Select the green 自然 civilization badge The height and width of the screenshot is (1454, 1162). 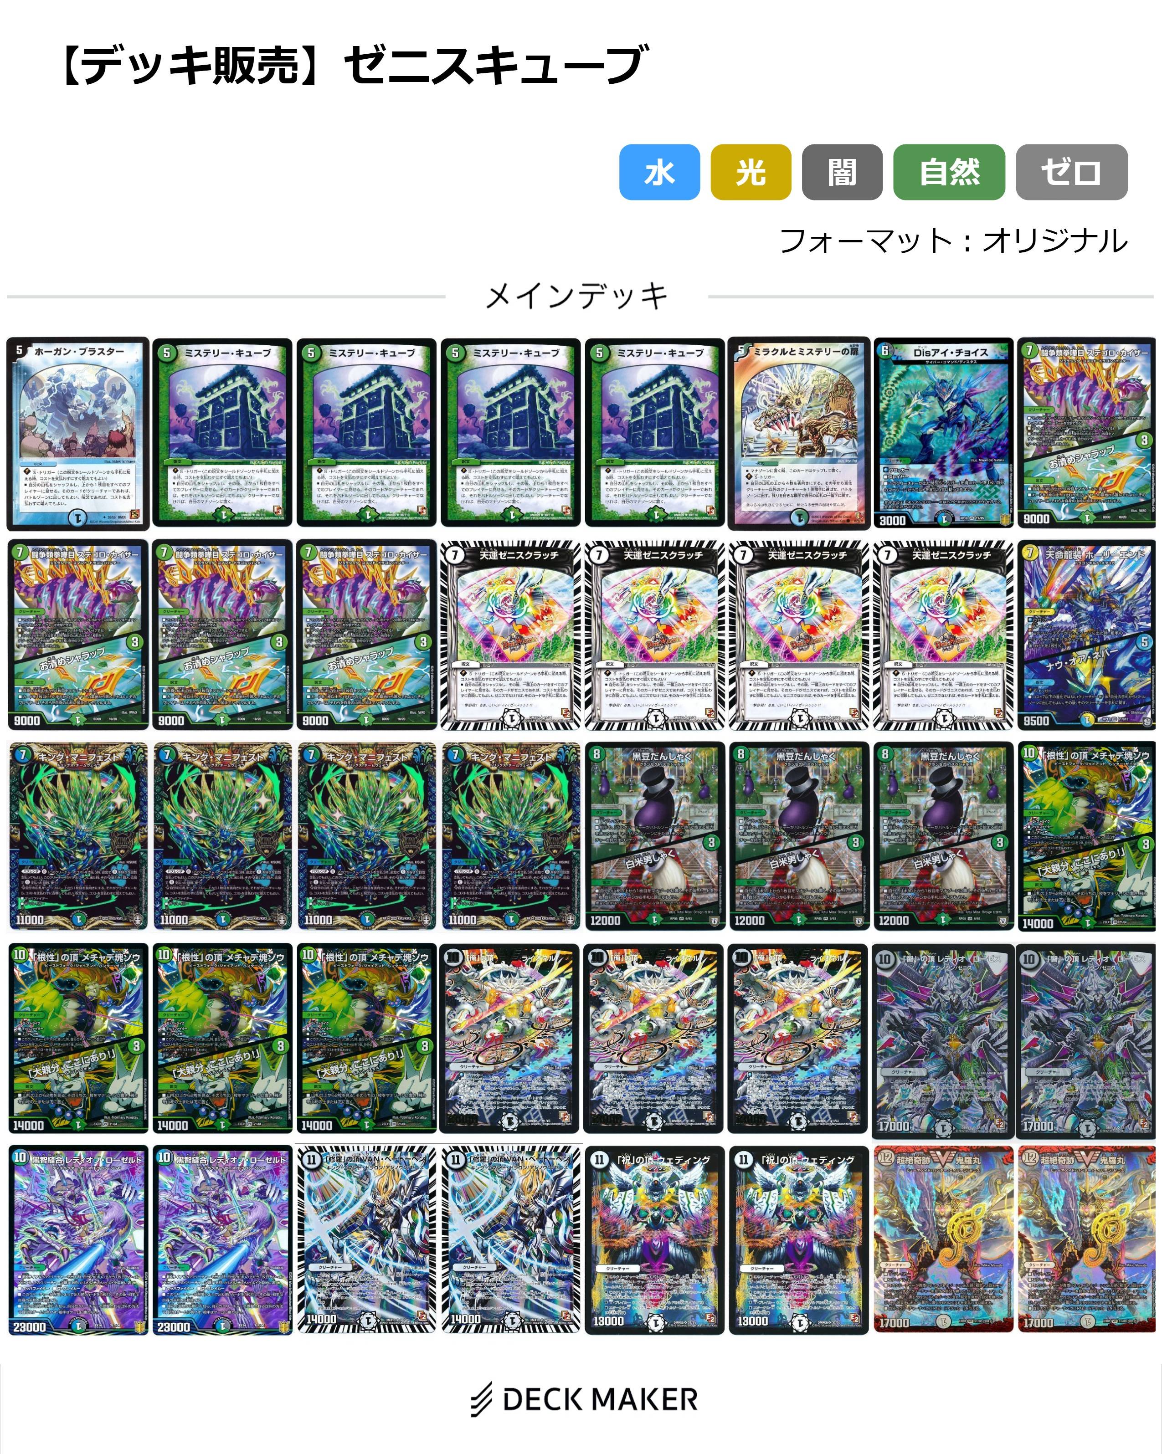pyautogui.click(x=949, y=172)
